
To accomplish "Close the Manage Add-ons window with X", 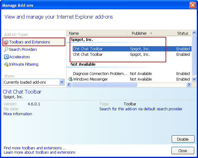I will click(193, 5).
